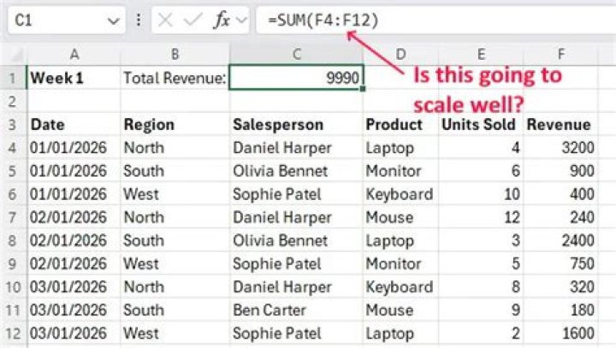Click the 'Product' header cell
This screenshot has width=616, height=348.
(400, 125)
